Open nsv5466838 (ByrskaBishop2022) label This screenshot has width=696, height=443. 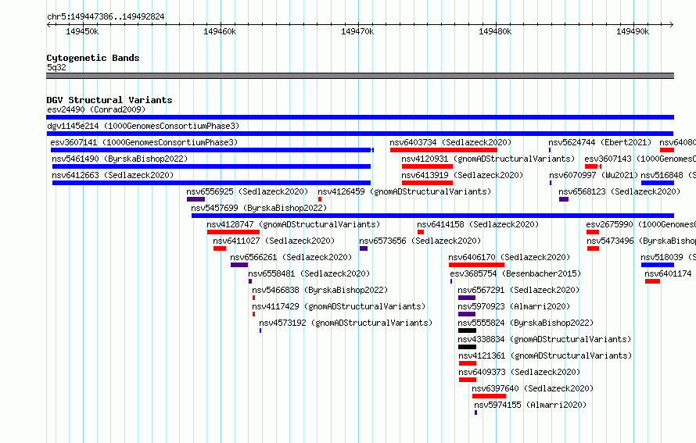[x=320, y=290]
